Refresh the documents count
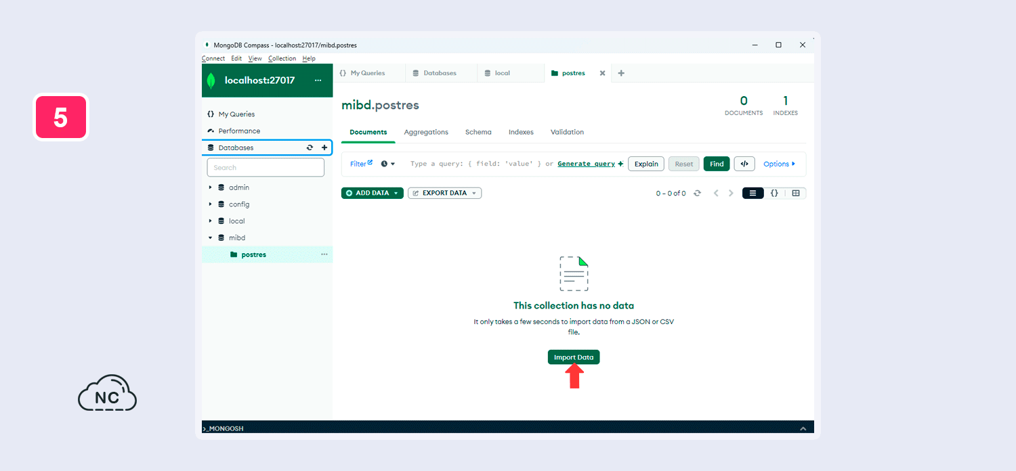Viewport: 1016px width, 471px height. click(x=697, y=193)
